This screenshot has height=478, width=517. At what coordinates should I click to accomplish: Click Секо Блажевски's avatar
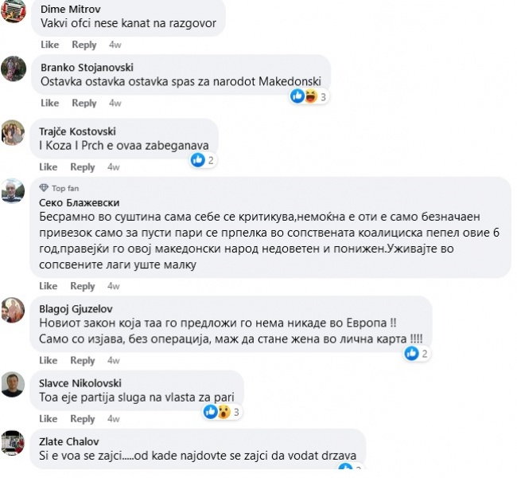[x=14, y=192]
